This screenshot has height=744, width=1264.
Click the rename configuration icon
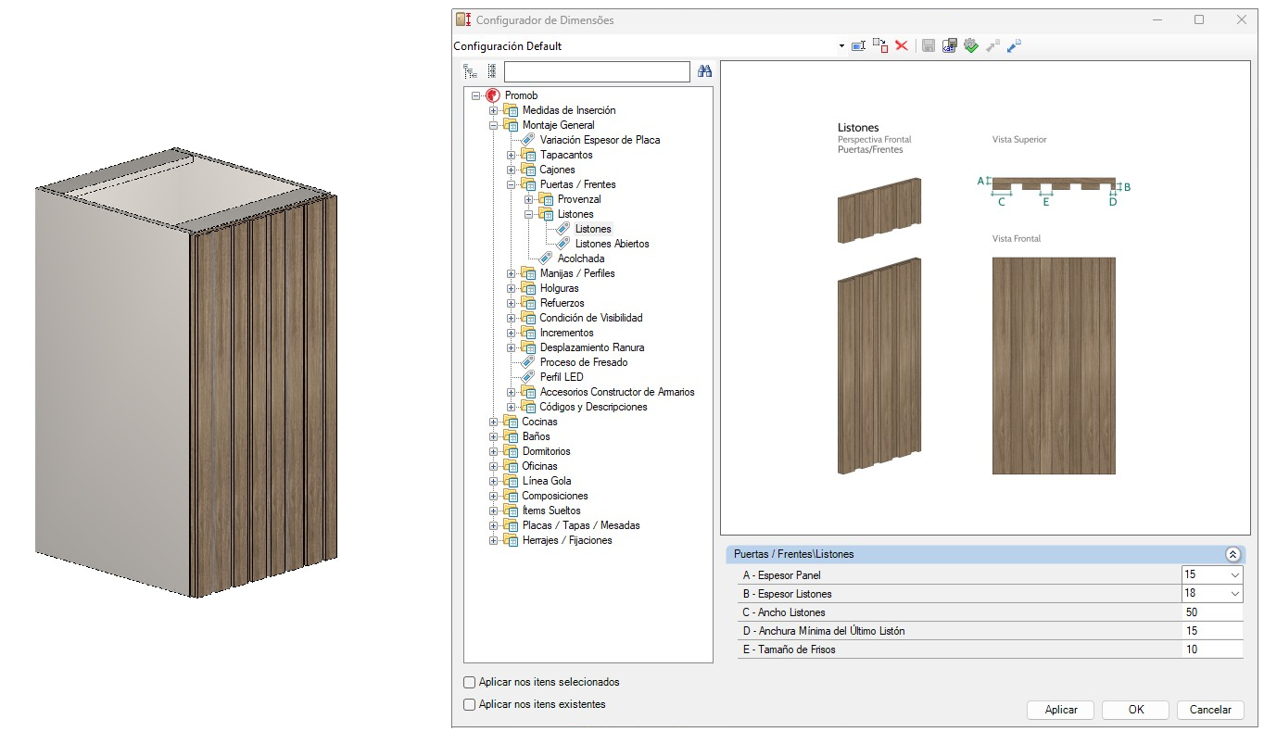[x=858, y=45]
